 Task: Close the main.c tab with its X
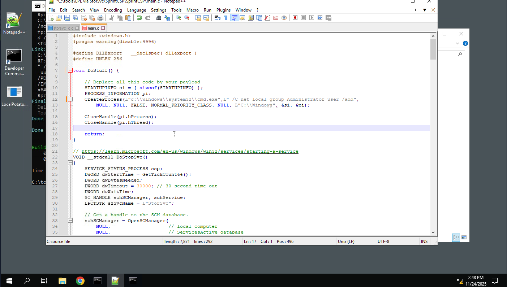[103, 28]
